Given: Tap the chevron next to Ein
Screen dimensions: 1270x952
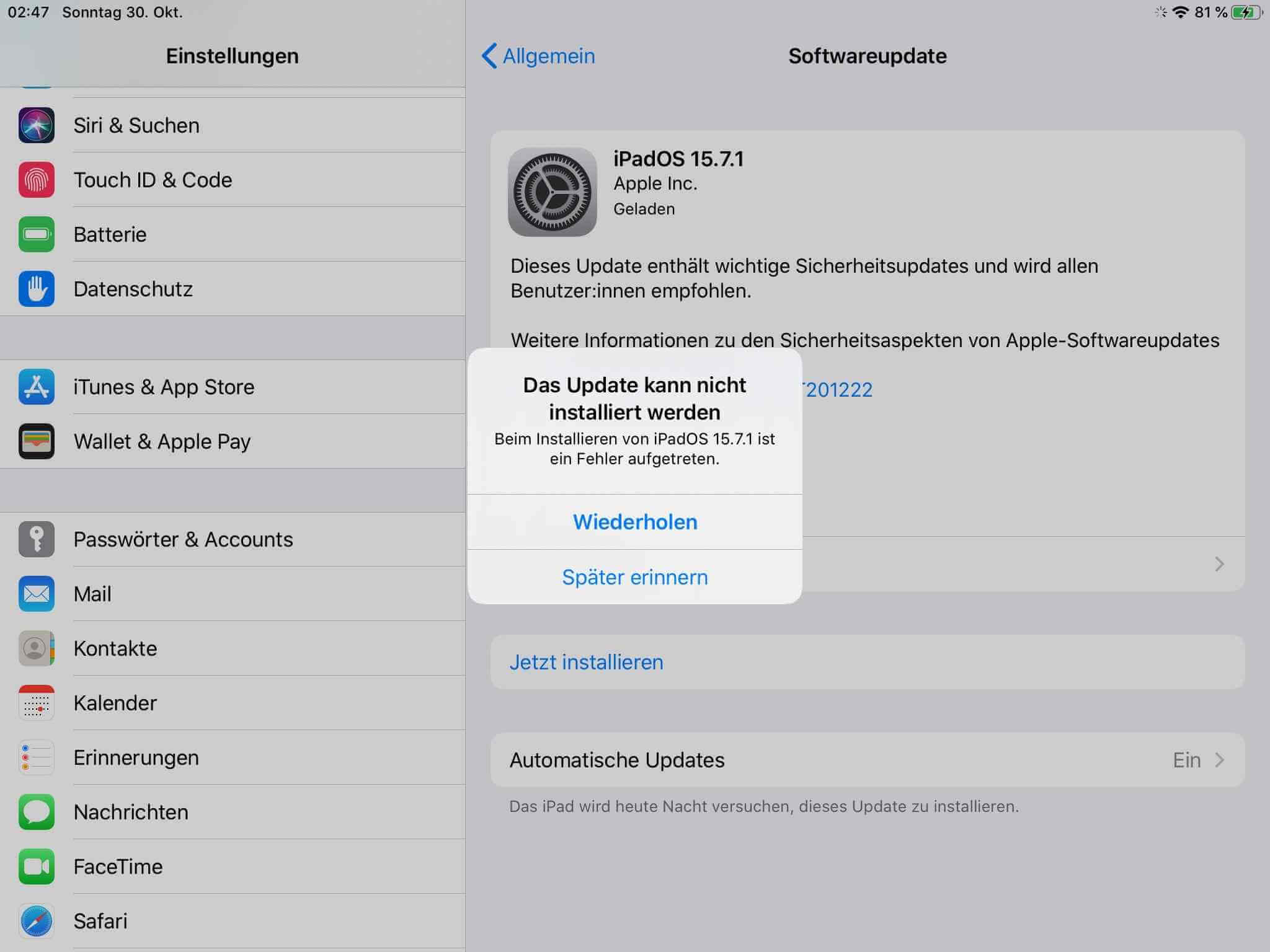Looking at the screenshot, I should (1219, 760).
